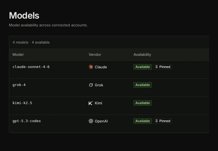Click the pin icon in claude-sonnet-4-6 row

[x=156, y=67]
